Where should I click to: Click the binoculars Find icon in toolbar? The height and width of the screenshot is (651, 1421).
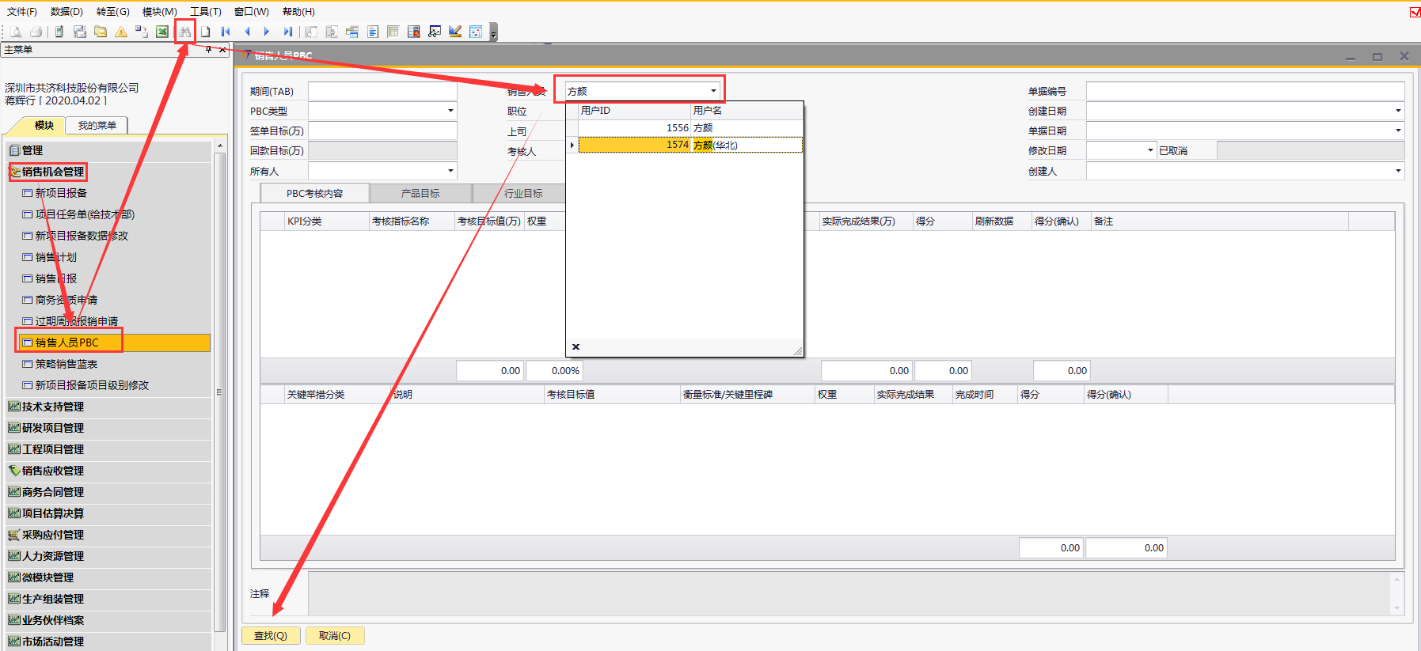pos(184,32)
